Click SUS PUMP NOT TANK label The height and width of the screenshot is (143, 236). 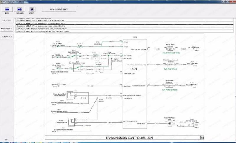coord(171,53)
